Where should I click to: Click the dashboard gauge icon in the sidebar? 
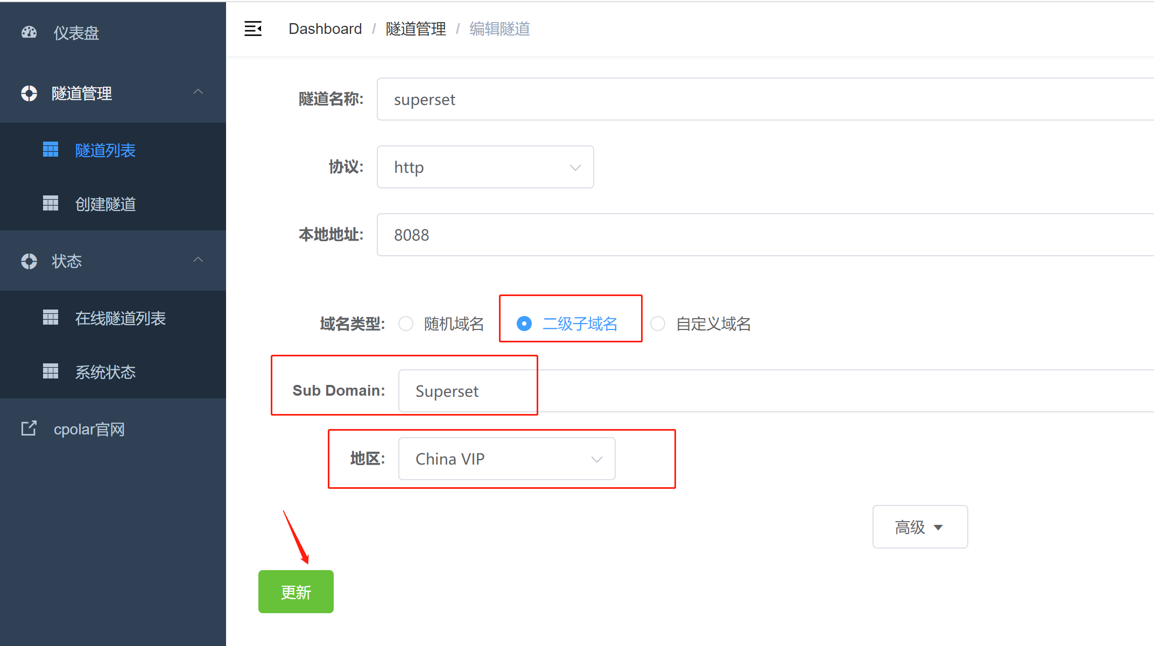29,33
